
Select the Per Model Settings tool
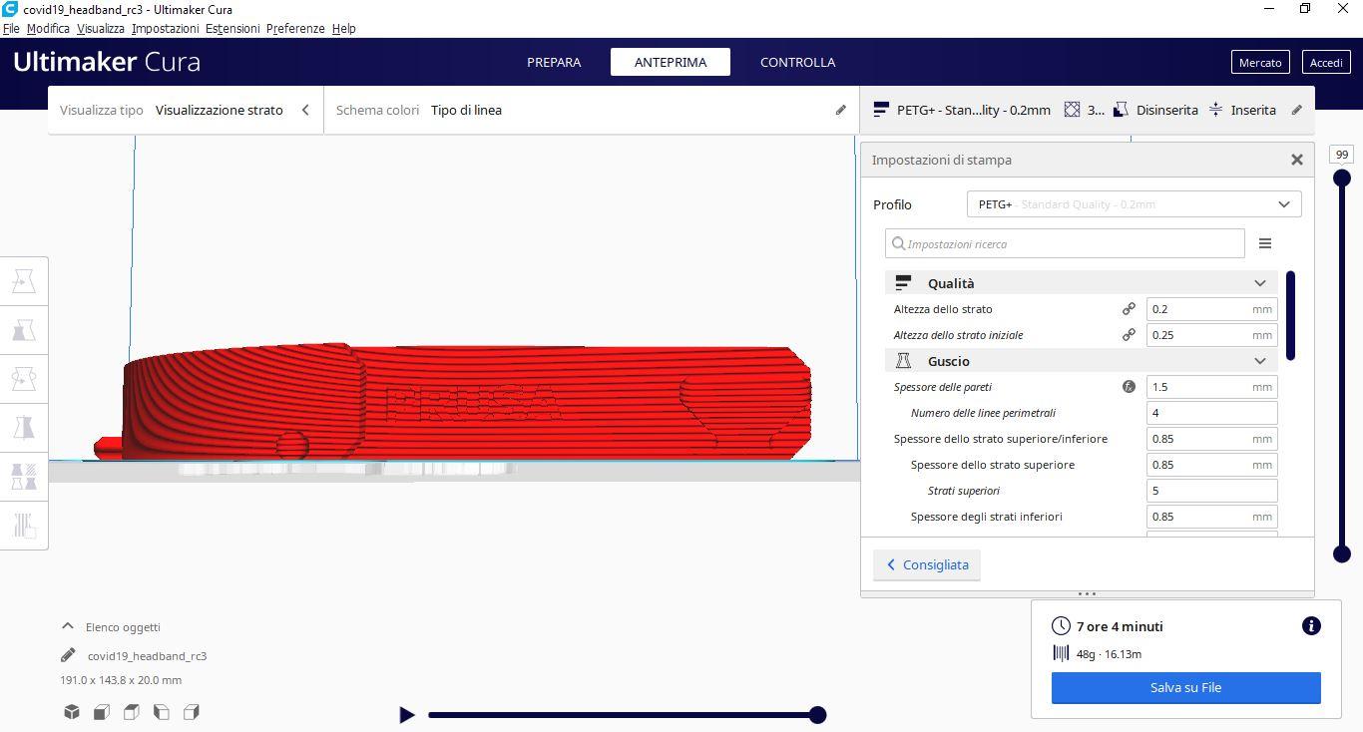coord(24,477)
